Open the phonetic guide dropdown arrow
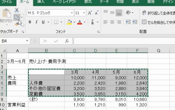The image size is (175, 110). pyautogui.click(x=98, y=22)
